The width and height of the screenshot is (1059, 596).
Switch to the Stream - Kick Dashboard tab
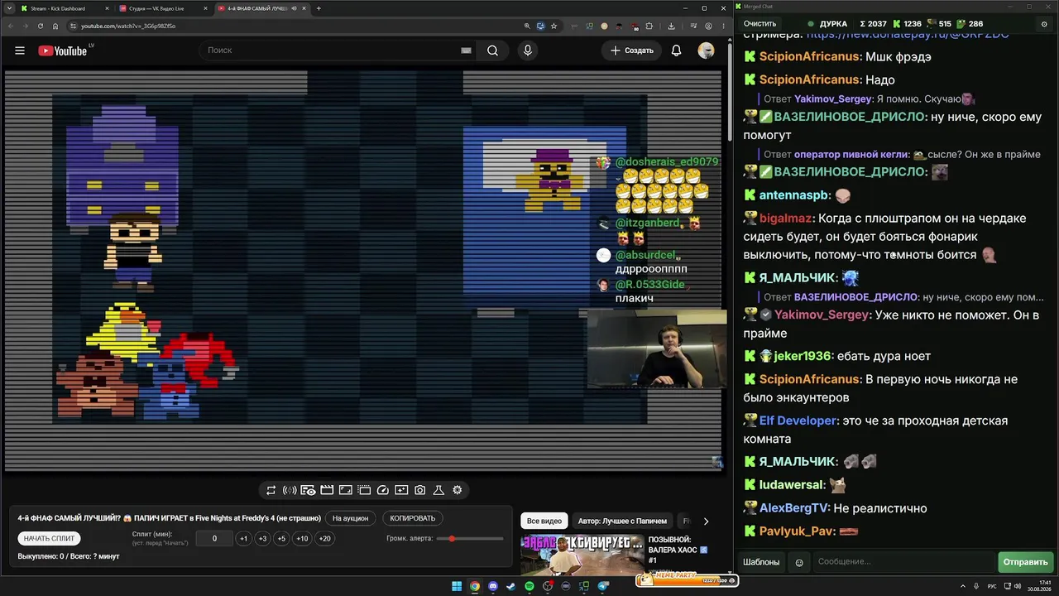pyautogui.click(x=66, y=8)
